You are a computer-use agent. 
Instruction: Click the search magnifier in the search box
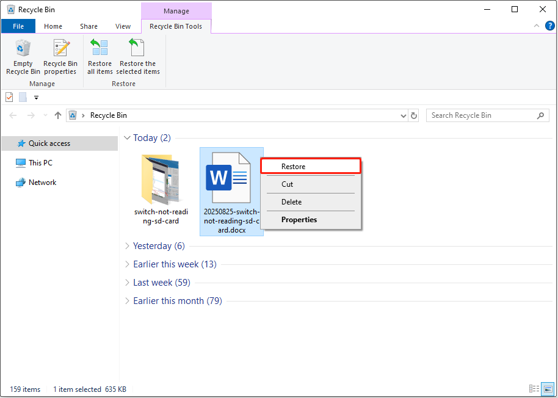click(540, 115)
